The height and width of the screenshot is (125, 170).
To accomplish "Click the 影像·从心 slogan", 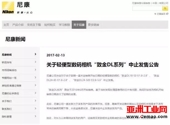I will pos(25,13).
